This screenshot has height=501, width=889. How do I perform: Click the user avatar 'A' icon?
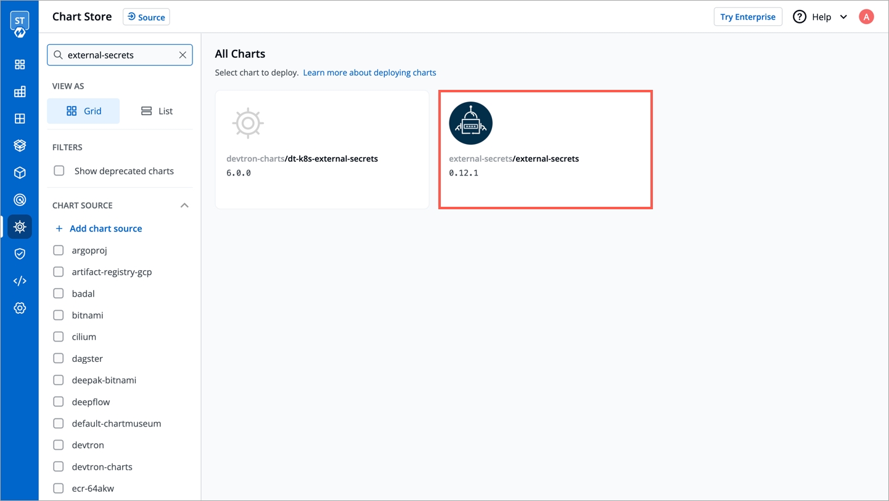[866, 17]
